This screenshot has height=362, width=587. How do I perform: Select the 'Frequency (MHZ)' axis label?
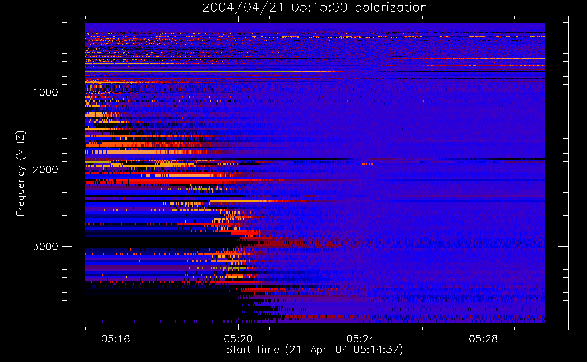click(x=21, y=174)
